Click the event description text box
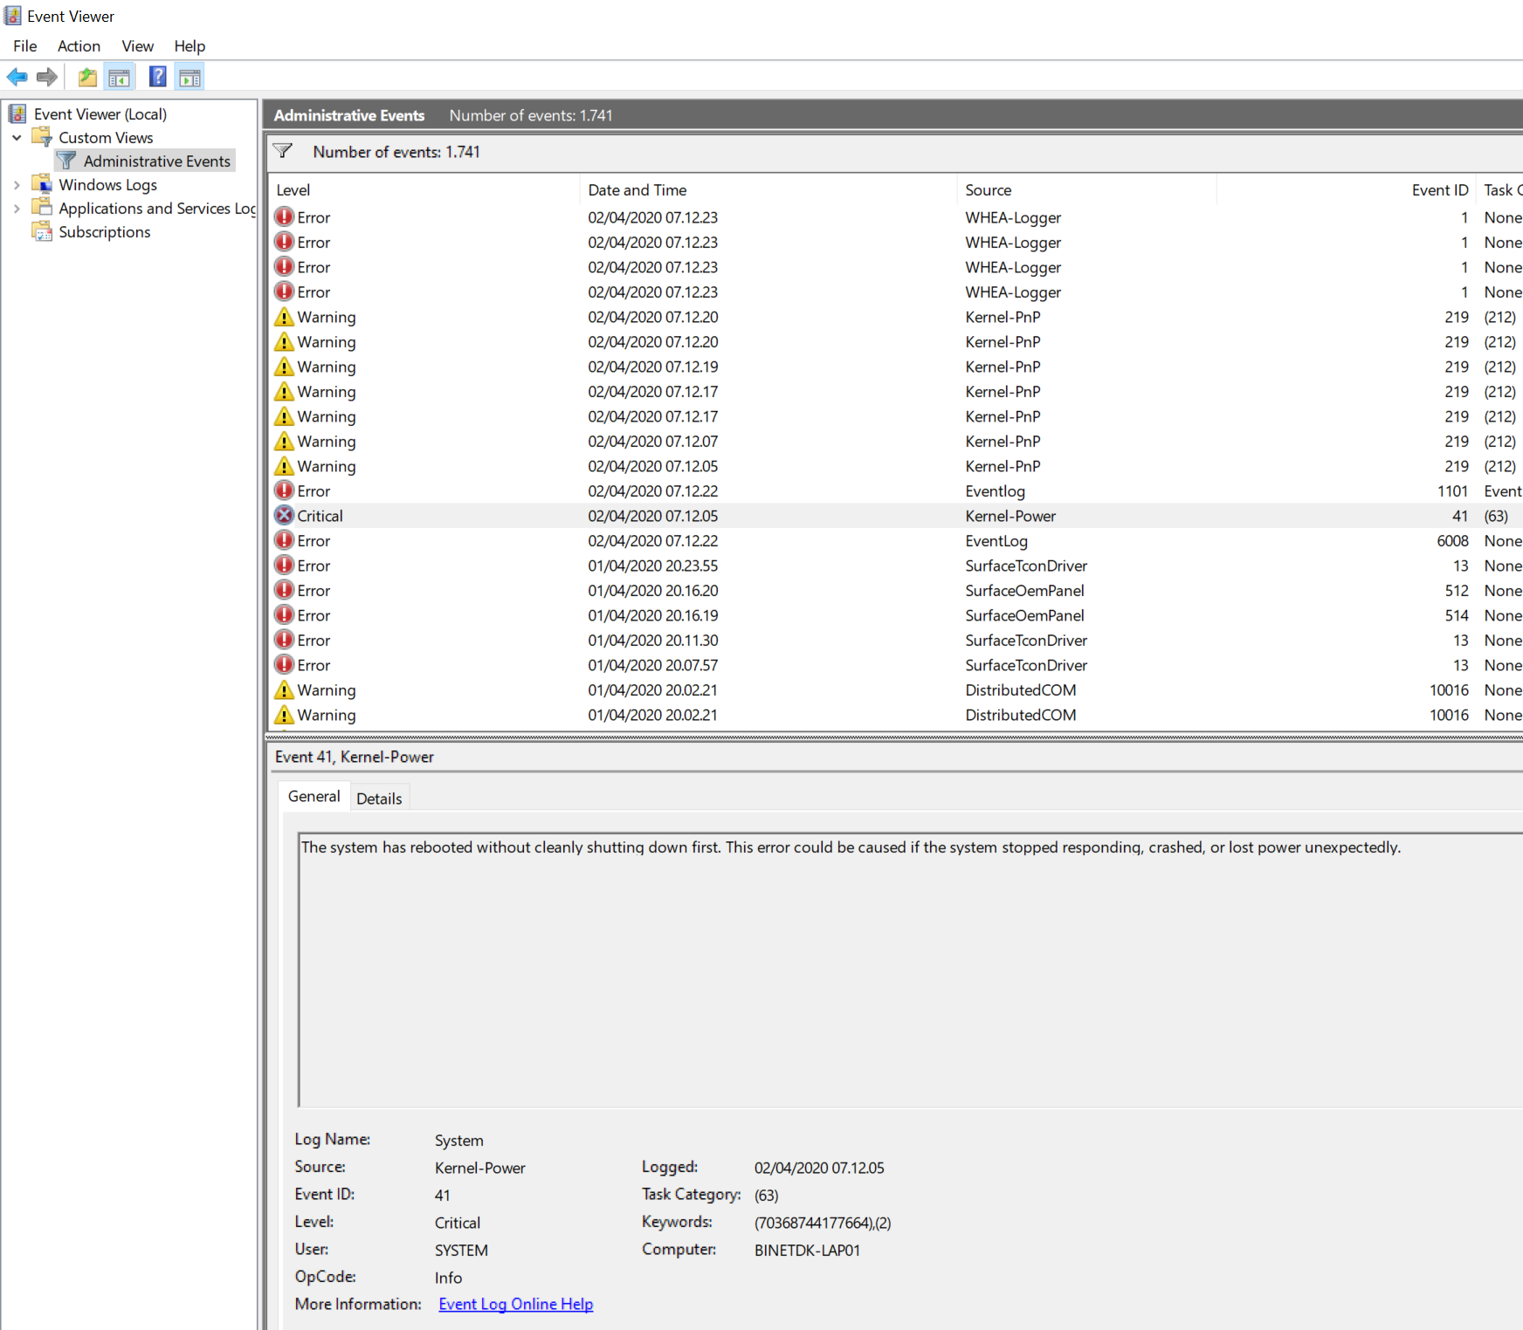 tap(910, 970)
